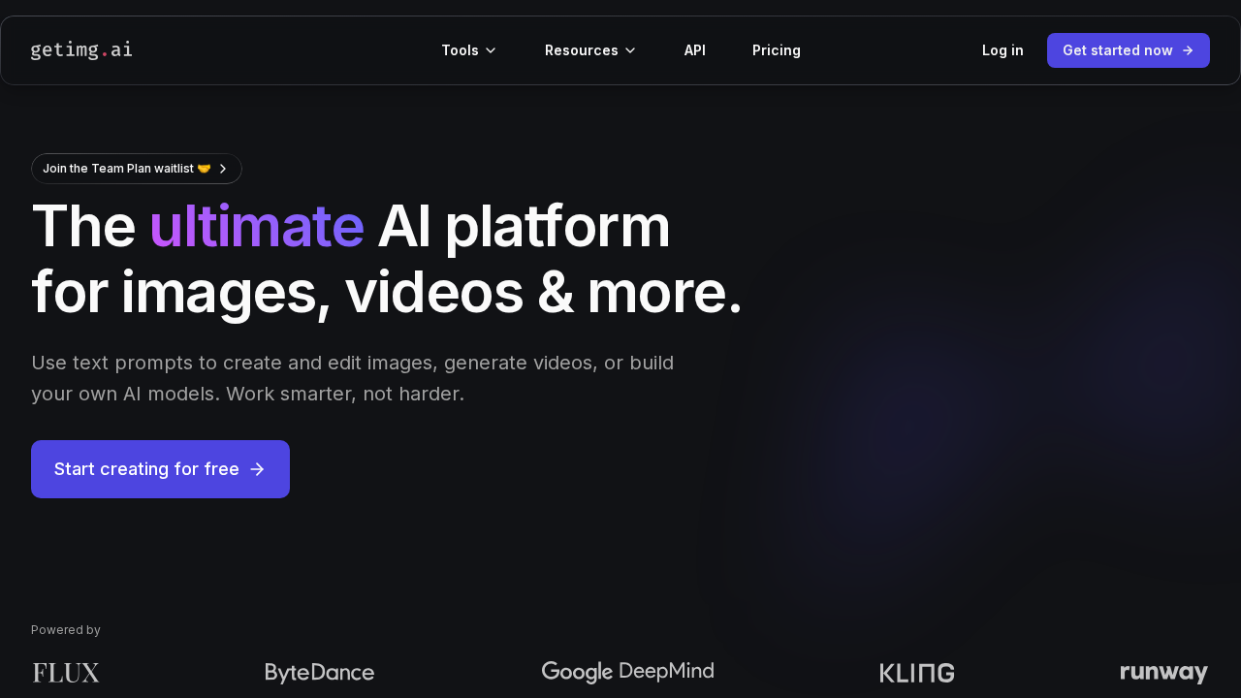
Task: Click the ByteDance partner logo
Action: coord(319,672)
